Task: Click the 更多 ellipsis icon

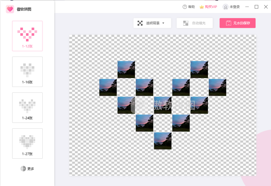Action: [x=23, y=169]
